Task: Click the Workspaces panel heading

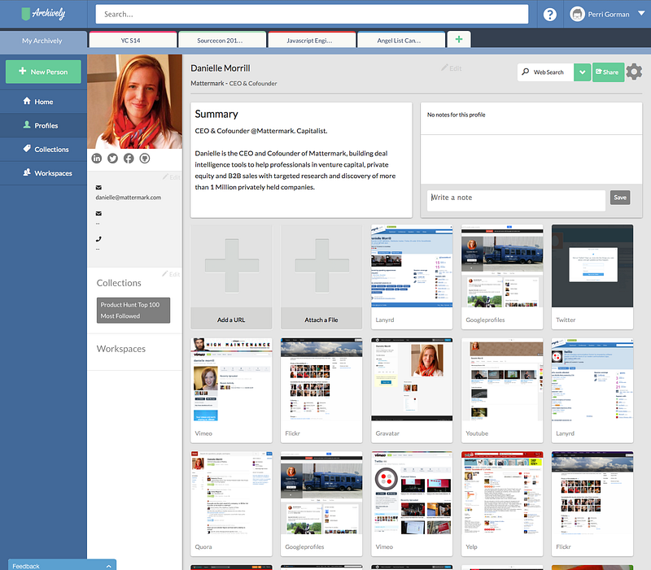Action: (x=120, y=349)
